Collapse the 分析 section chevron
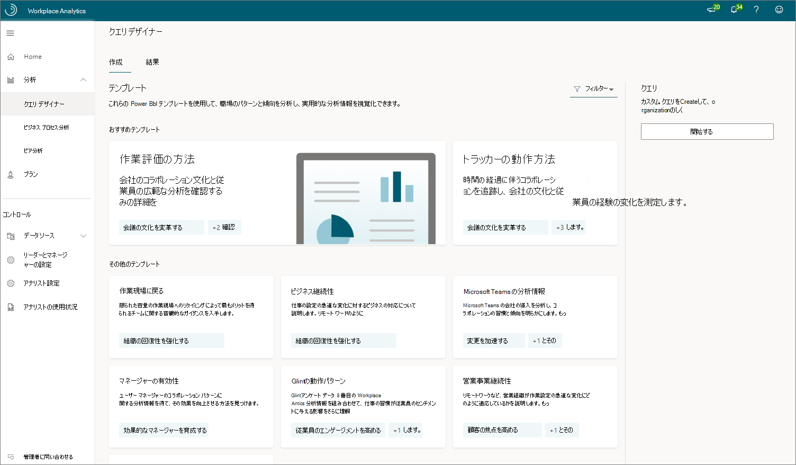 pyautogui.click(x=83, y=80)
